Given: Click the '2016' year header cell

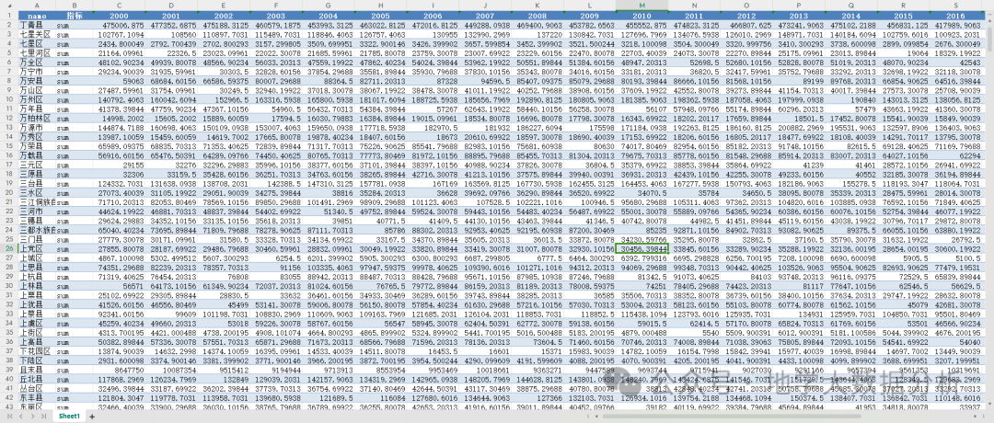Looking at the screenshot, I should click(956, 16).
